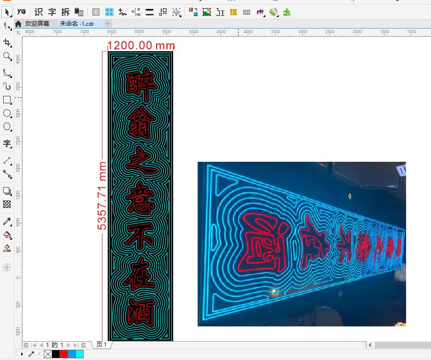
Task: Add a page before via left page-plus icon
Action: pos(26,345)
